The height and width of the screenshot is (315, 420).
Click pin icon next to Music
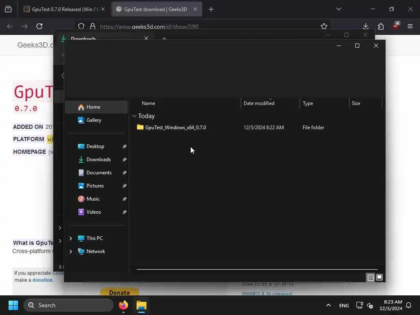pyautogui.click(x=124, y=199)
